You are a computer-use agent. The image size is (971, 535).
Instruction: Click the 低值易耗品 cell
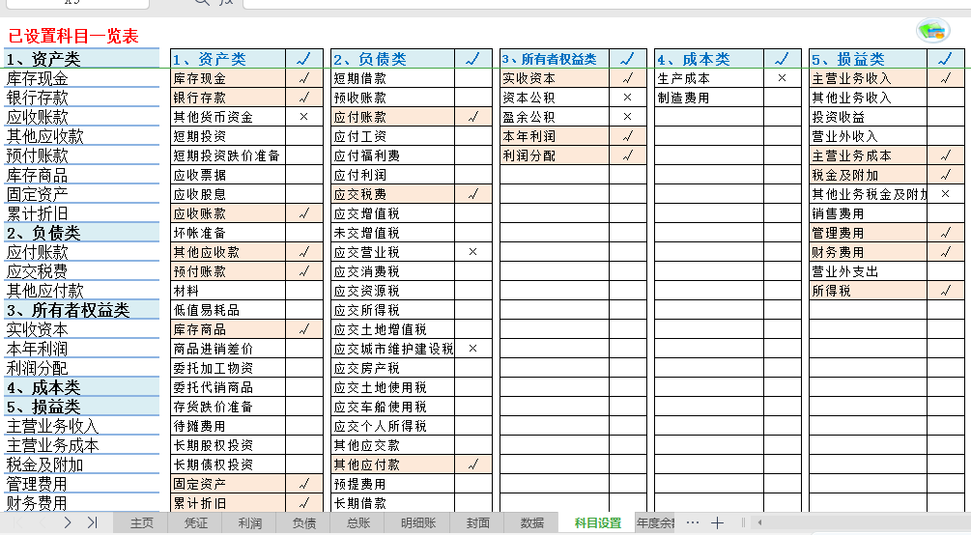point(228,310)
